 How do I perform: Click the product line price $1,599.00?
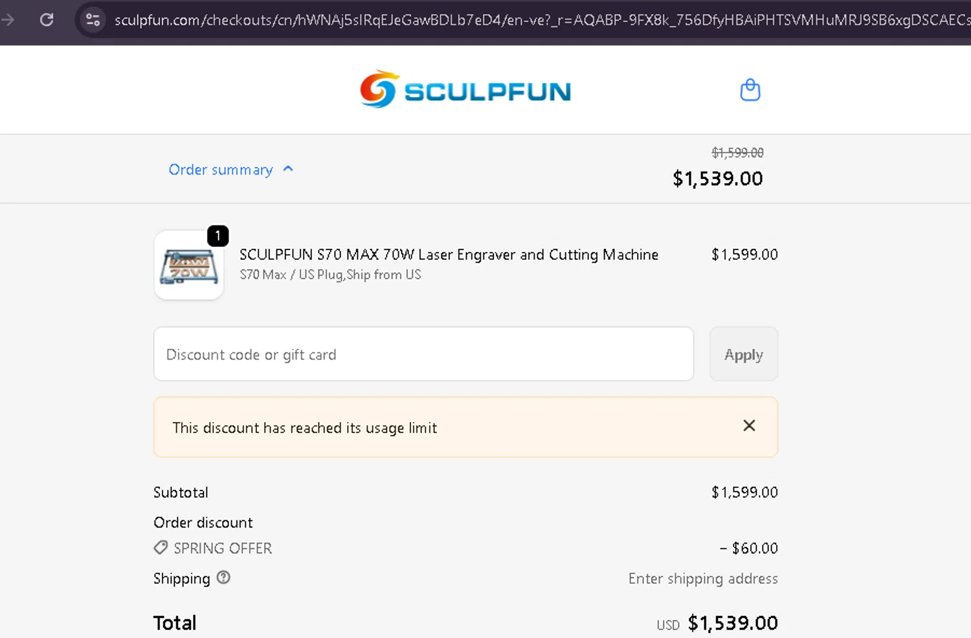click(744, 255)
